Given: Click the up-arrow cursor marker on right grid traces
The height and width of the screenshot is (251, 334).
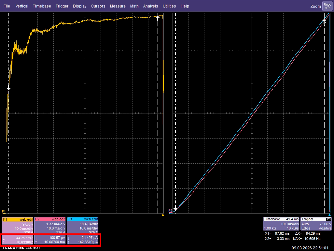Looking at the screenshot, I should click(x=324, y=21).
